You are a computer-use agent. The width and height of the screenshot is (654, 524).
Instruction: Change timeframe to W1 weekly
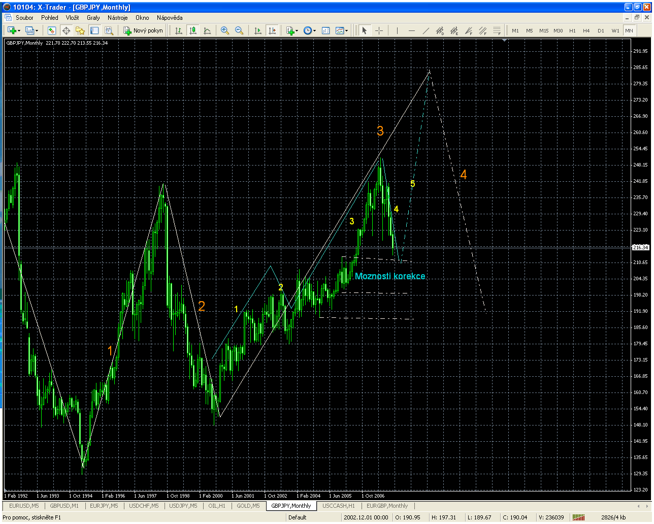[x=615, y=30]
